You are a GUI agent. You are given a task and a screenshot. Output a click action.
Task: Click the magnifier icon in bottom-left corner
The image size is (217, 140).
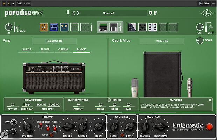pos(5,135)
